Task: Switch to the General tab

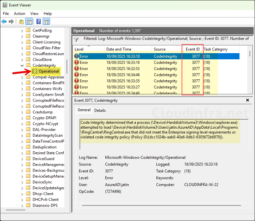Action: [x=84, y=110]
